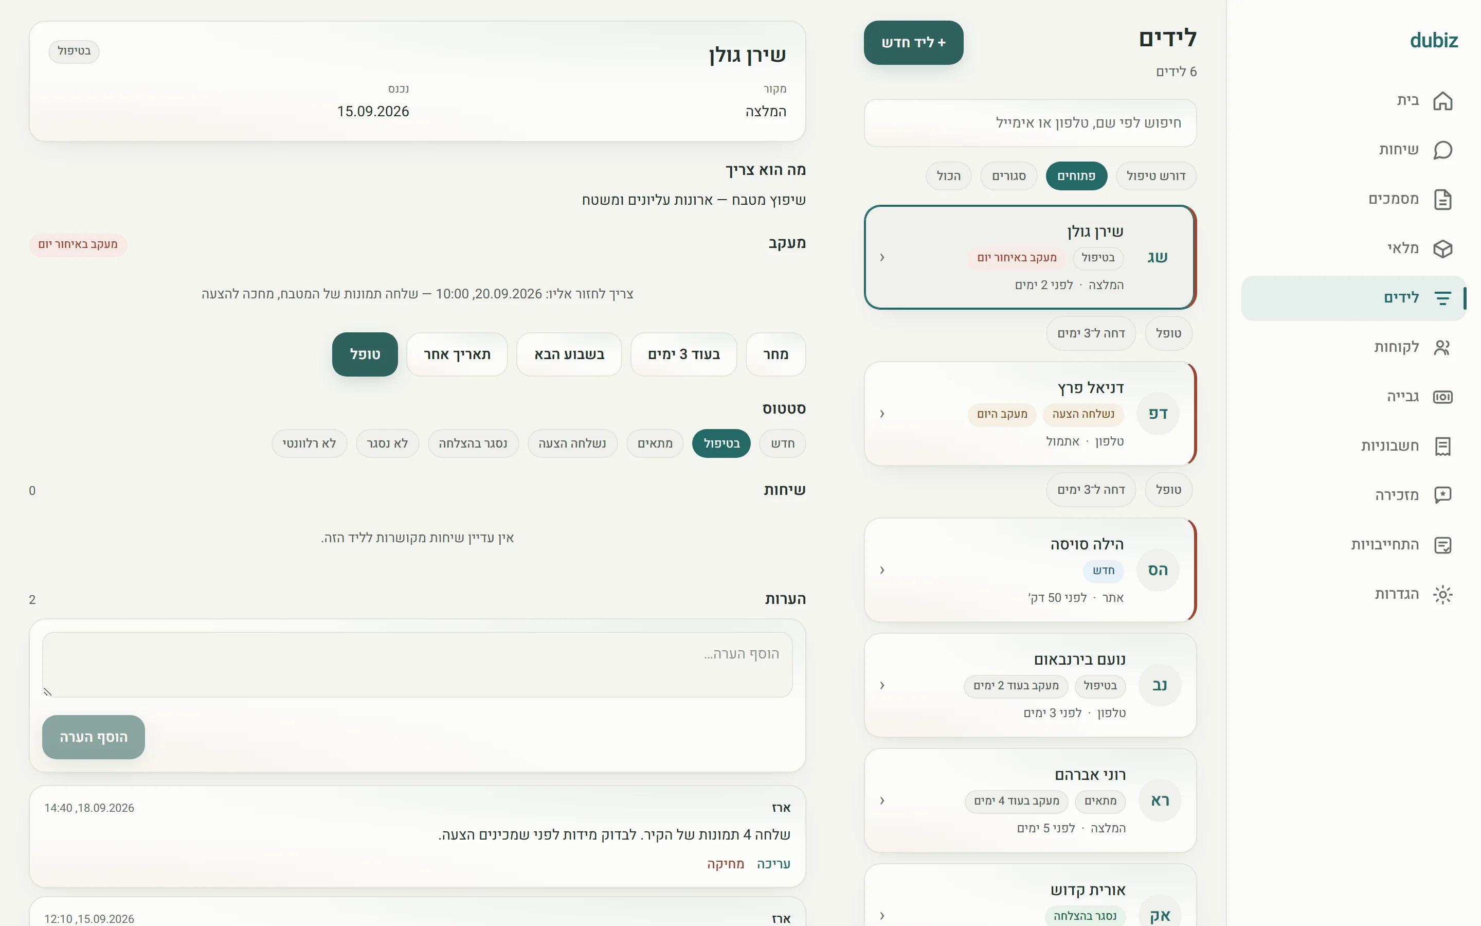Set follow-up to בעוד 3 ימים
1481x926 pixels.
click(683, 354)
